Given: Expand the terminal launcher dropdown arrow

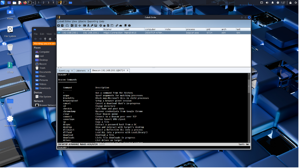Looking at the screenshot, I should 33,3.
